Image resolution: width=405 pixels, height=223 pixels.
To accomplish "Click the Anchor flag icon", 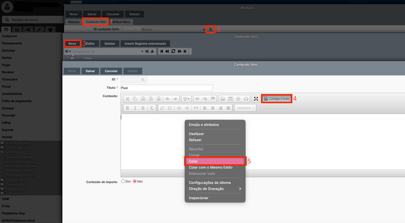I will pos(213,99).
